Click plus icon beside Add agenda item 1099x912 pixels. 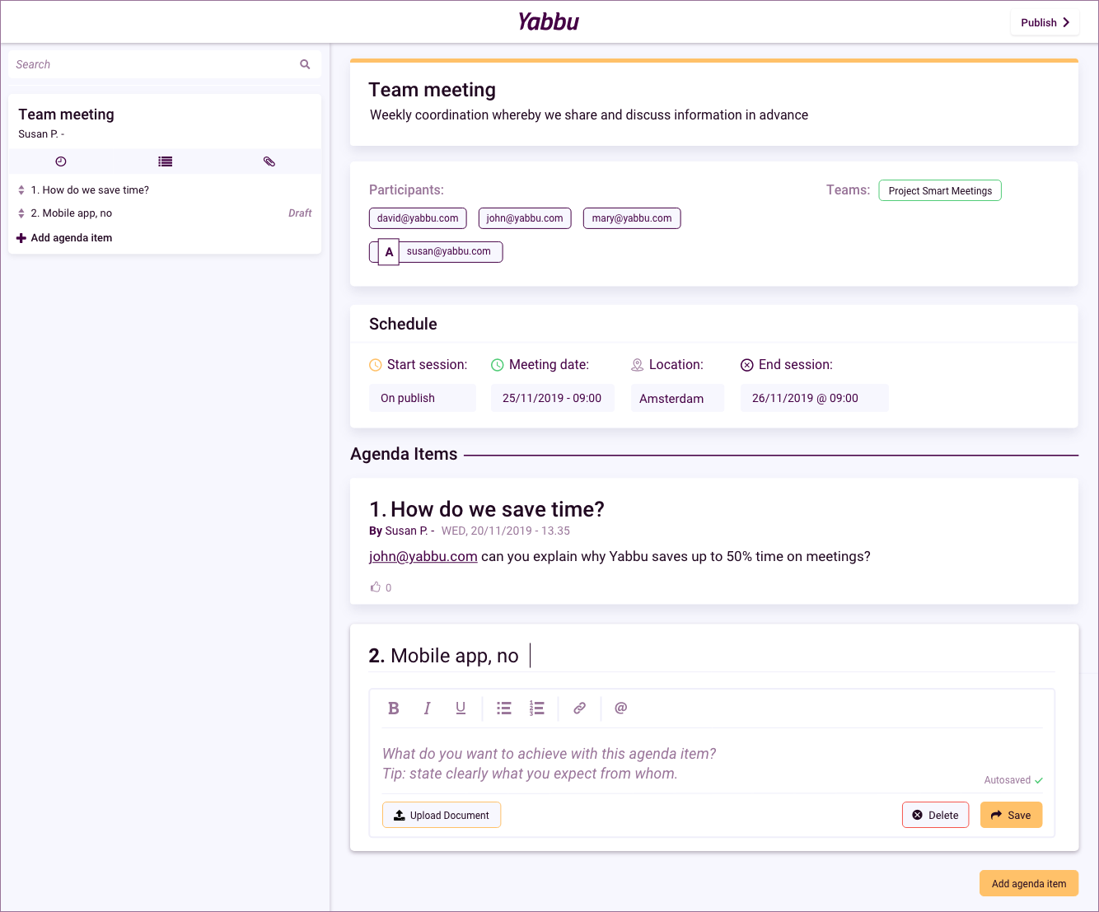tap(21, 238)
